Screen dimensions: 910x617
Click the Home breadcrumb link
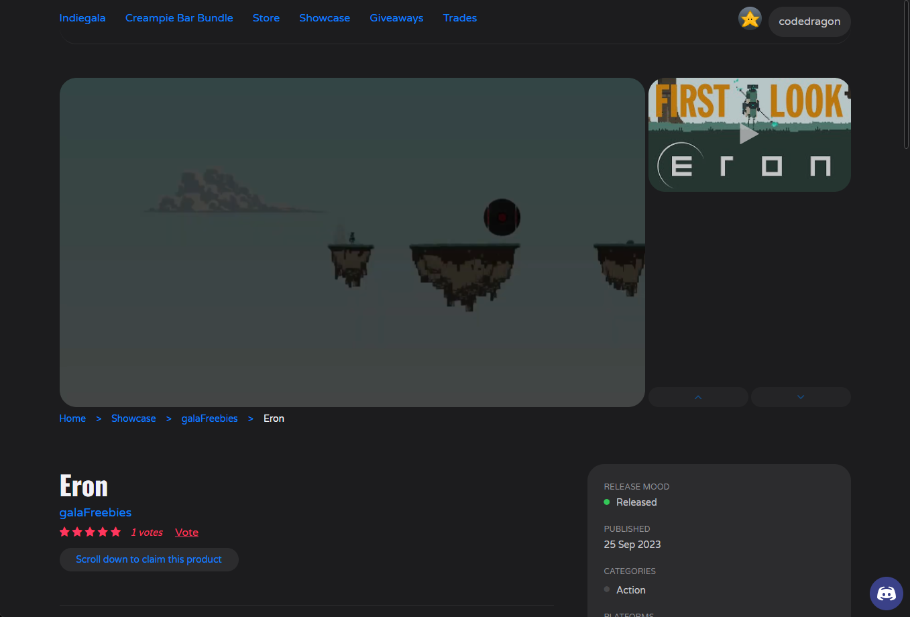(x=72, y=418)
